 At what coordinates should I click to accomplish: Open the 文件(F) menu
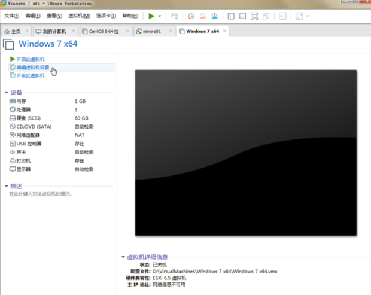point(12,16)
